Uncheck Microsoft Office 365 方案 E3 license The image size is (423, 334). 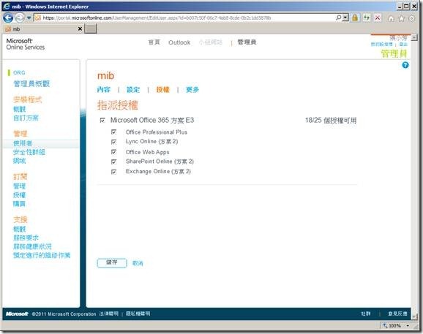tap(102, 120)
